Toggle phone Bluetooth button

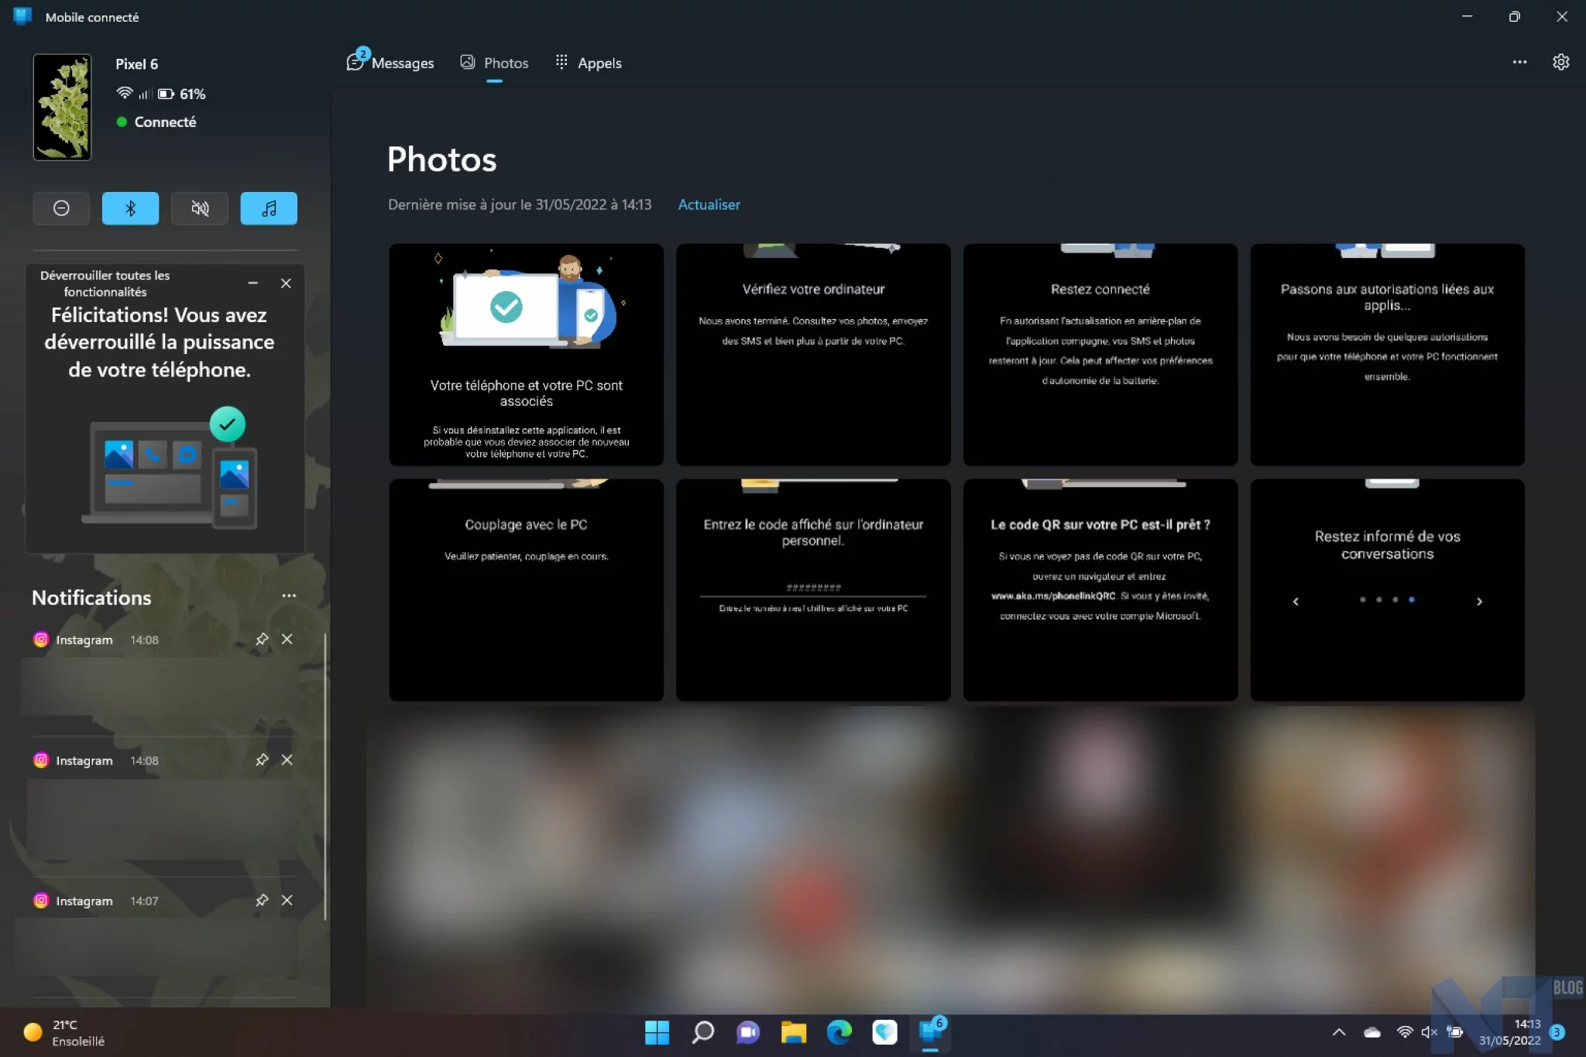tap(130, 208)
